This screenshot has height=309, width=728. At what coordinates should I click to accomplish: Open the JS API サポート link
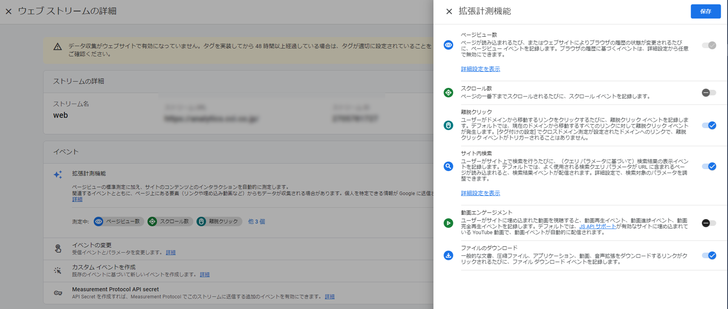(598, 226)
